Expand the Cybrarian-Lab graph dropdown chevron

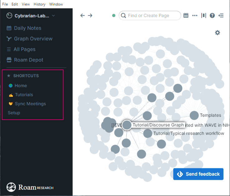tap(54, 16)
